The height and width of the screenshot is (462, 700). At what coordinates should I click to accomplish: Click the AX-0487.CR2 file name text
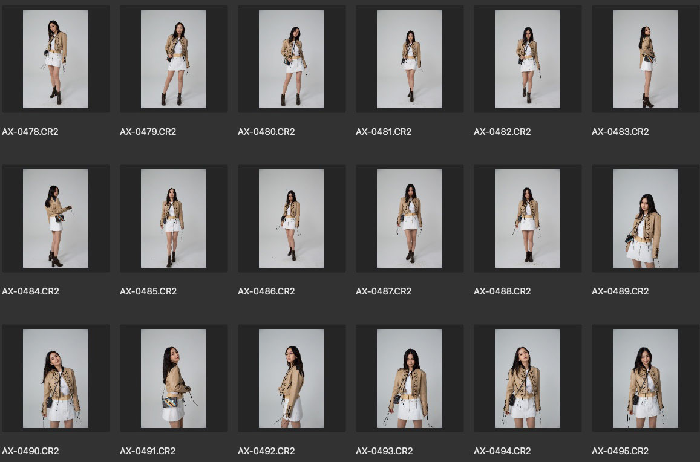click(x=384, y=291)
